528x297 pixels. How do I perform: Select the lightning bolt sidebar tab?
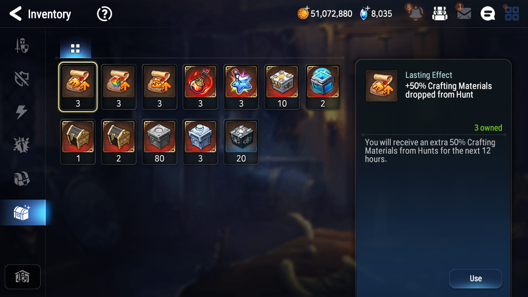(22, 112)
